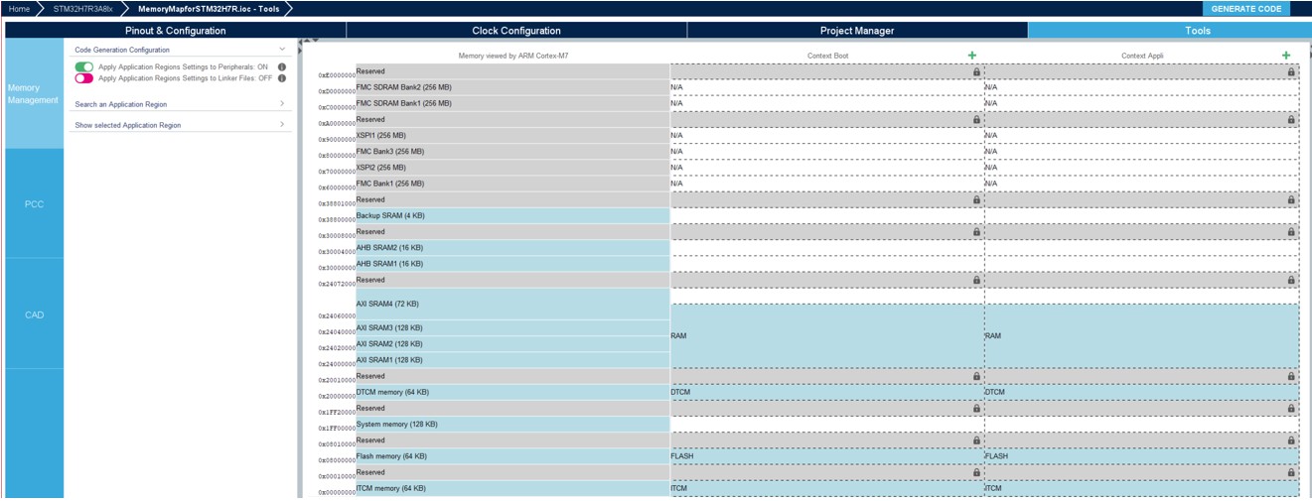
Task: Click AHB SRAM1 (16 KB) memory row
Action: [x=512, y=264]
